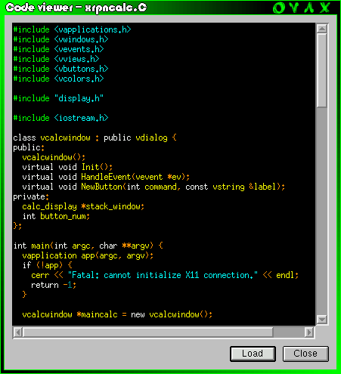
Task: Click the green X icon in title bar
Action: tap(325, 8)
